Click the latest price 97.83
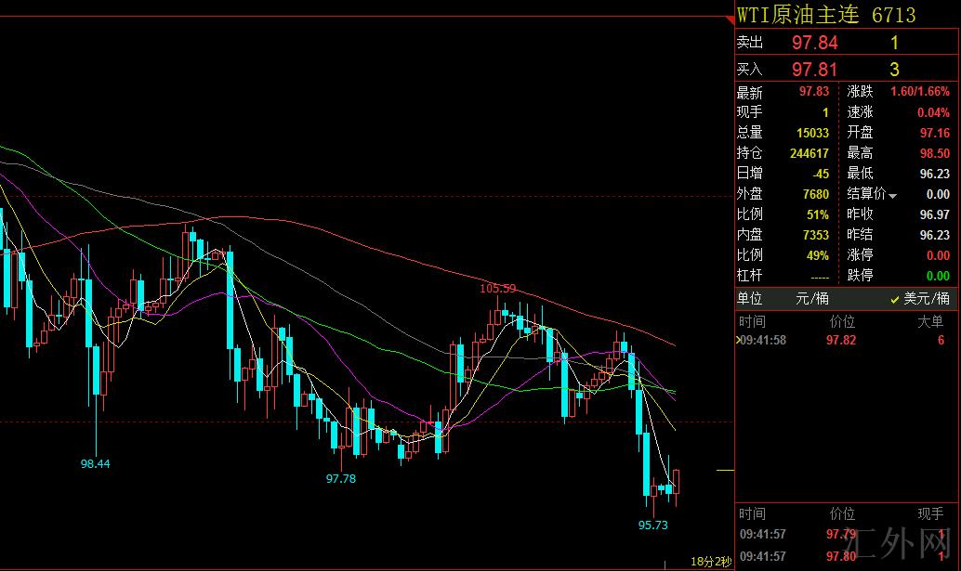The width and height of the screenshot is (961, 571). pyautogui.click(x=813, y=92)
